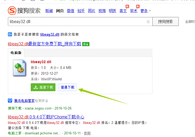
Task: Switch to 视频 search
Action: tap(102, 11)
